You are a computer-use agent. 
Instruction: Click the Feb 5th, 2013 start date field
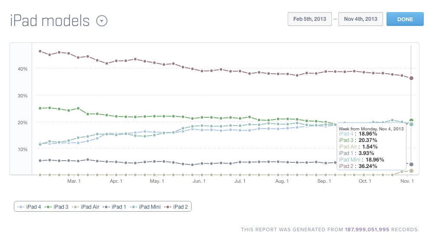point(310,19)
